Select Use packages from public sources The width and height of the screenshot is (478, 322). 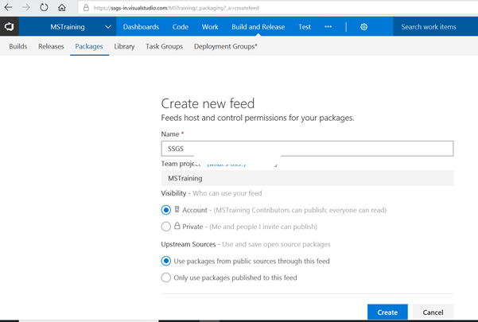(x=166, y=261)
